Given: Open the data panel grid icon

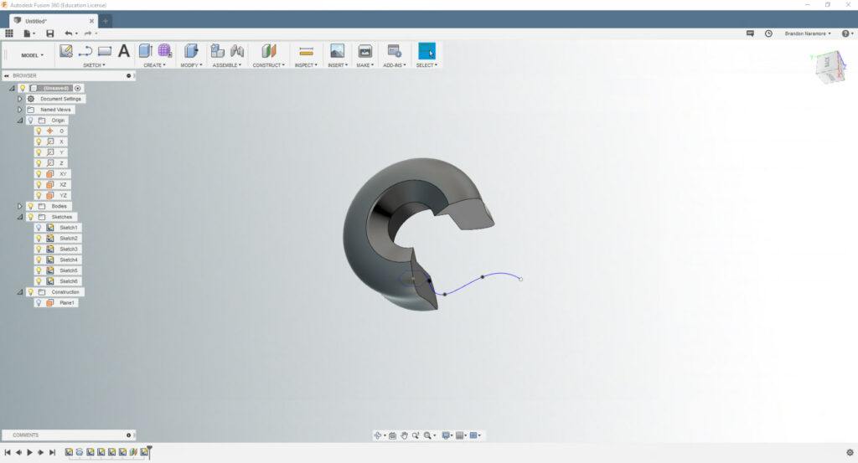Looking at the screenshot, I should pos(9,33).
